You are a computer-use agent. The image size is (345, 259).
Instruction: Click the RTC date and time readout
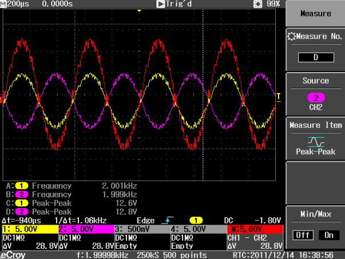point(283,255)
